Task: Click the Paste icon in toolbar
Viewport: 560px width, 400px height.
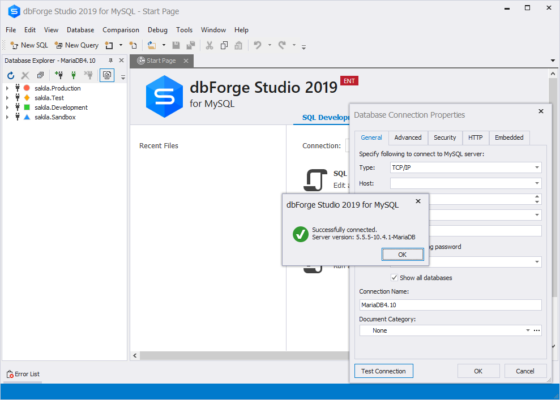Action: click(238, 45)
